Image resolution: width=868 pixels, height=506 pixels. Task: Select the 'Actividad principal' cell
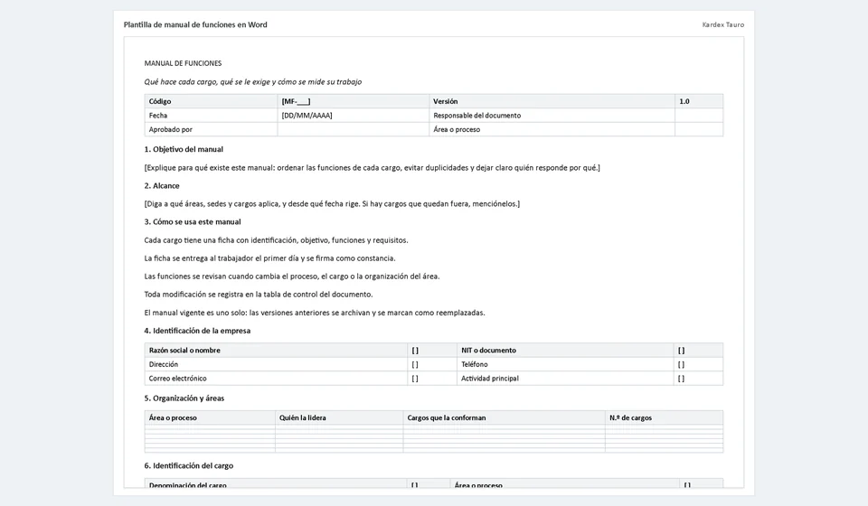coord(565,379)
